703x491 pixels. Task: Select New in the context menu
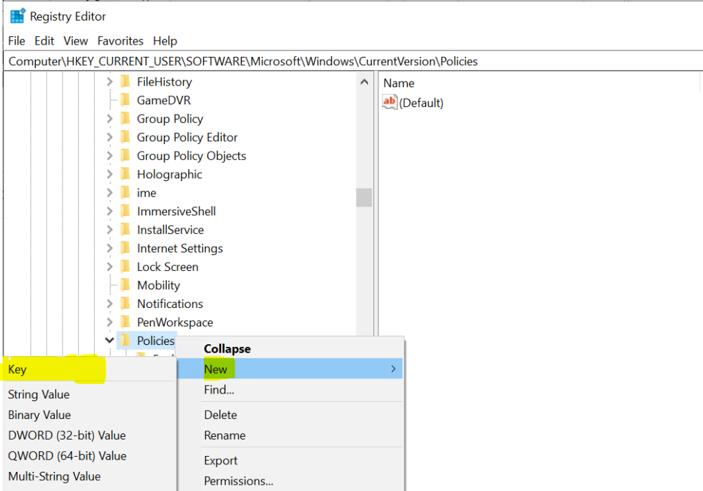click(x=290, y=369)
